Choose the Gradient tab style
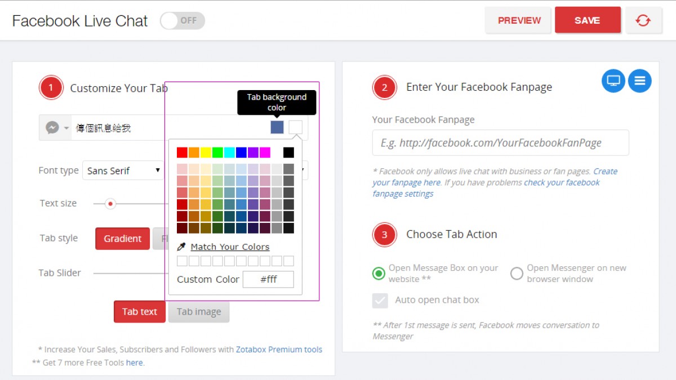 pyautogui.click(x=123, y=239)
